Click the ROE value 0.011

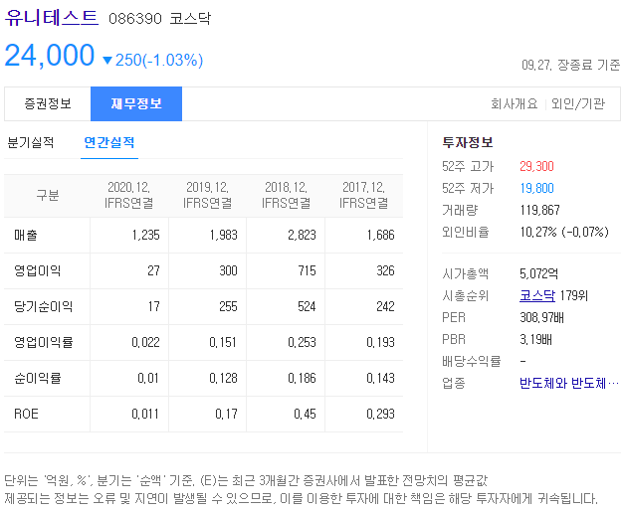click(145, 414)
